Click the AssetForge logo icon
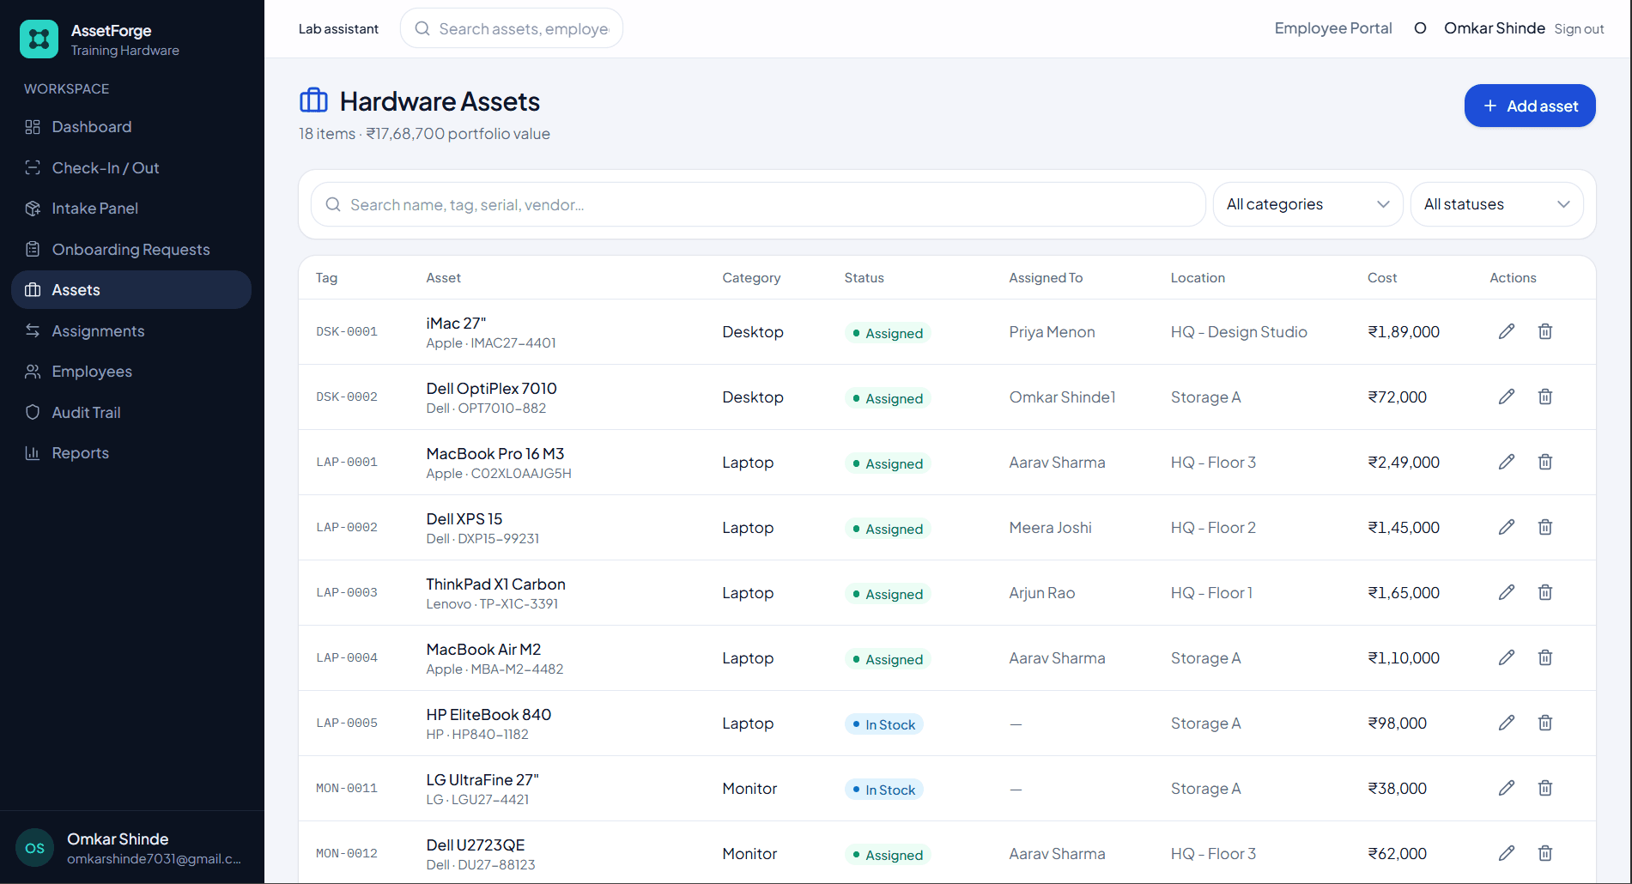This screenshot has width=1632, height=884. [x=39, y=39]
